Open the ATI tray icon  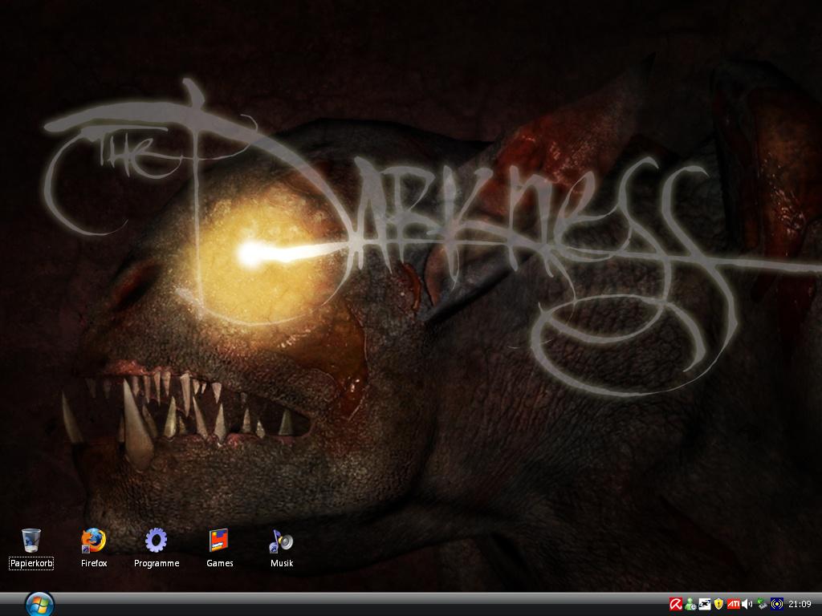734,605
